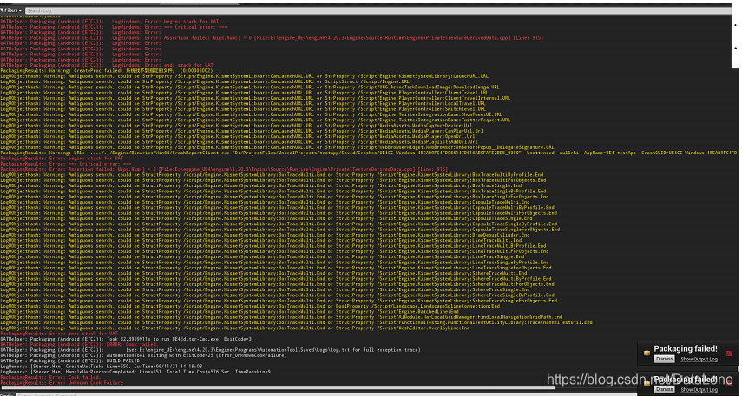This screenshot has width=742, height=396.
Task: Select the CrashReportClient.exe warning URL line
Action: pyautogui.click(x=369, y=153)
